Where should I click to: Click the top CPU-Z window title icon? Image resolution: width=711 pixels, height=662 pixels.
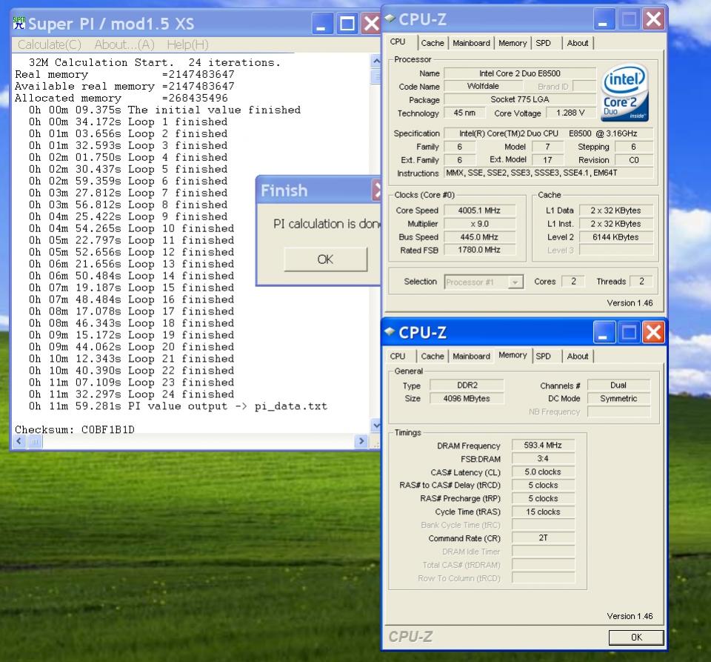click(390, 18)
